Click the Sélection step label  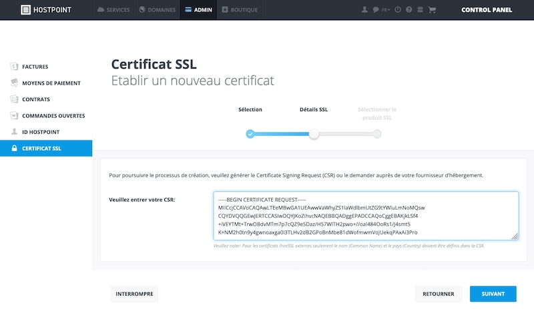click(x=250, y=109)
